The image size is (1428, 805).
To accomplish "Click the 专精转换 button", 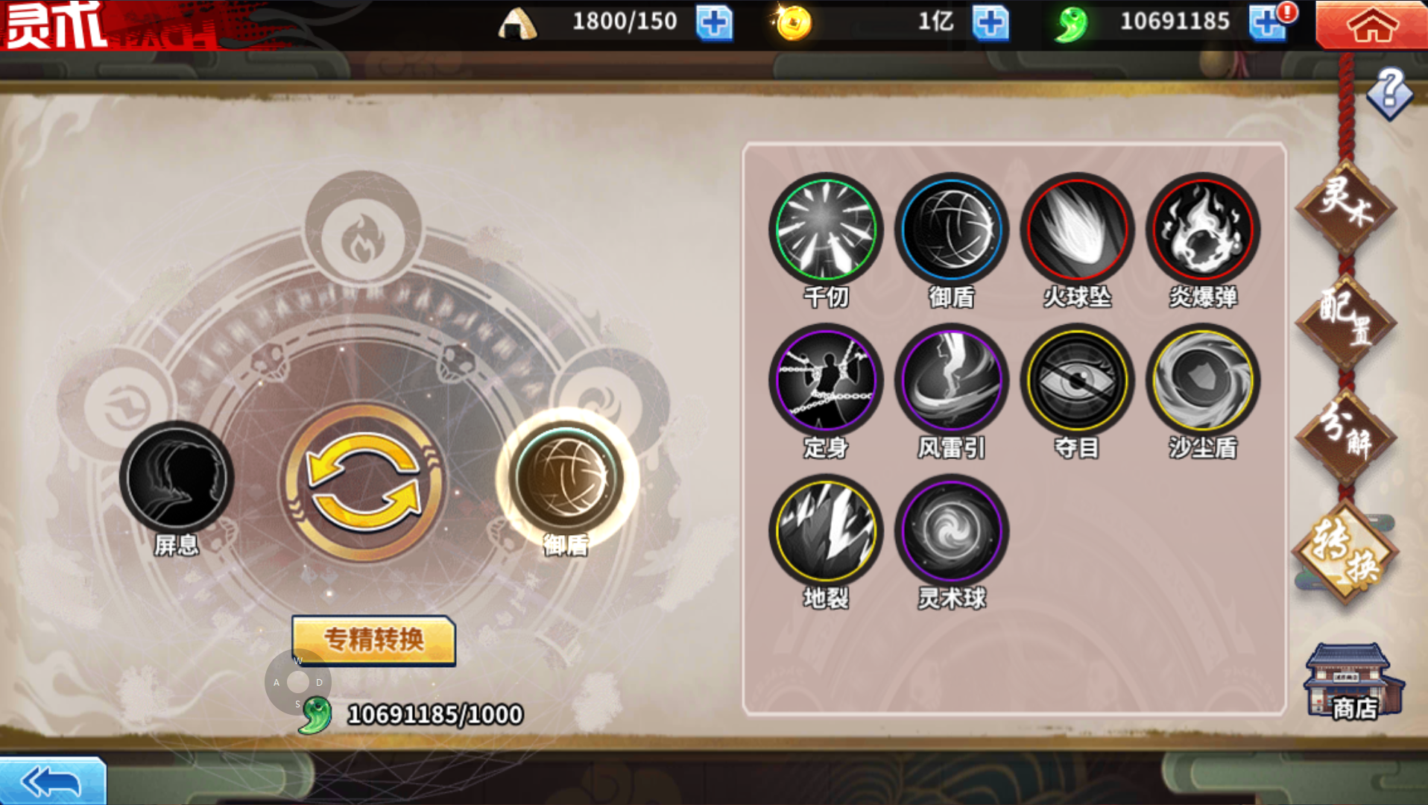I will click(x=373, y=640).
